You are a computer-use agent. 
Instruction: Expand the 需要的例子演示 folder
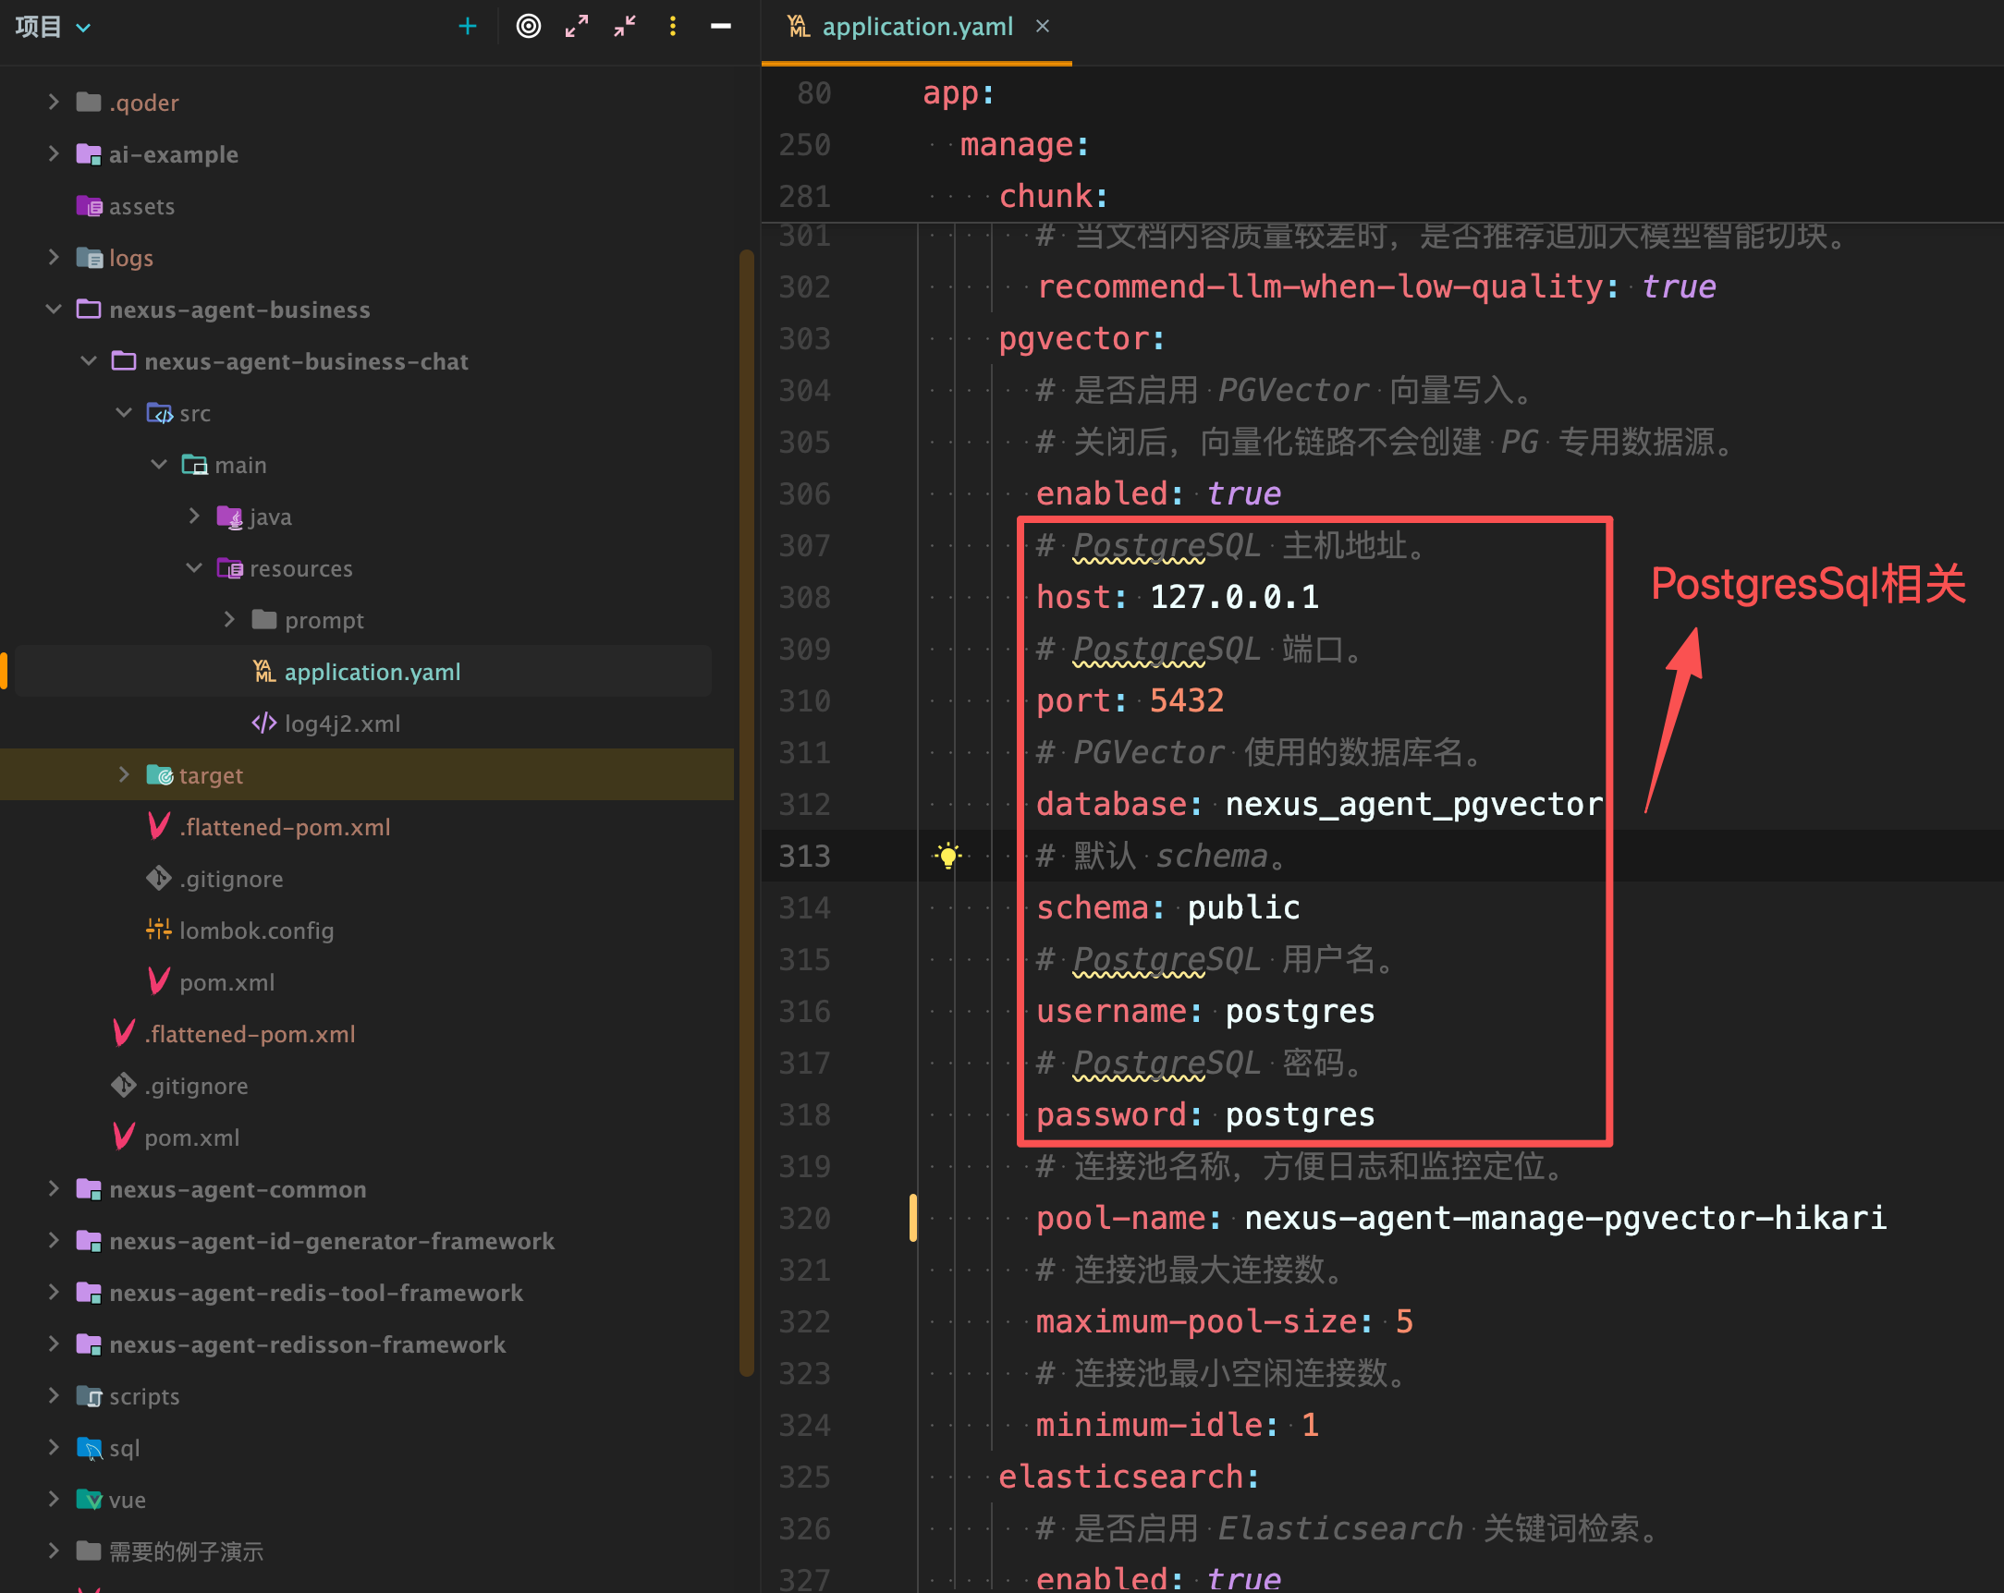point(53,1550)
